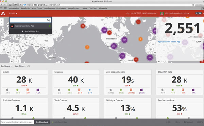Screen dimensions: 204x126
Task: Toggle Hide Demo Data option
Action: click(x=60, y=122)
